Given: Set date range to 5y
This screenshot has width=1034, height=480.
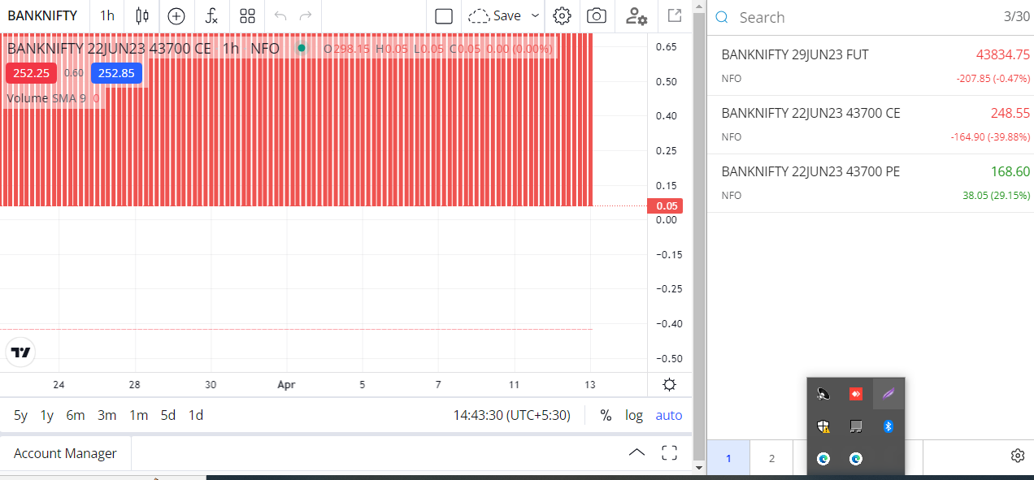Looking at the screenshot, I should (x=20, y=415).
